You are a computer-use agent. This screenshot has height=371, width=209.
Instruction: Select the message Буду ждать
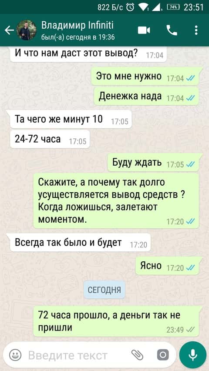coord(153,162)
